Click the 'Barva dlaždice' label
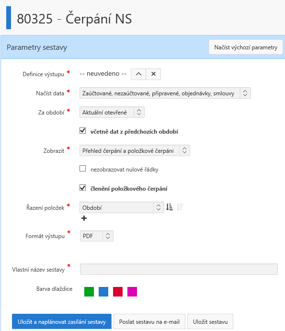 point(54,288)
